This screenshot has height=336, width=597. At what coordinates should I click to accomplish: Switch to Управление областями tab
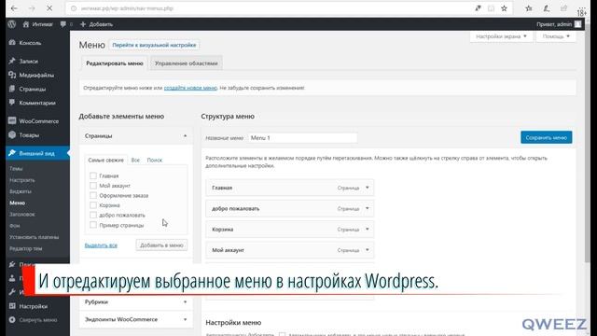(187, 63)
